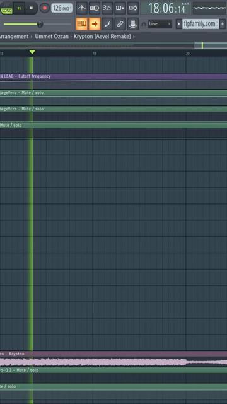Click the step editing mode icon
This screenshot has height=404, width=227.
pyautogui.click(x=107, y=24)
